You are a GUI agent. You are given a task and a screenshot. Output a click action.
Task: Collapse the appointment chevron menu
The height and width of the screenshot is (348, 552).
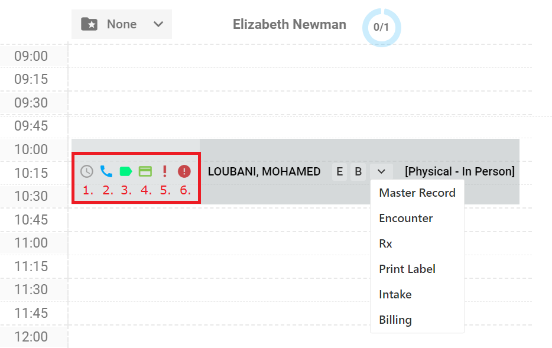(381, 172)
